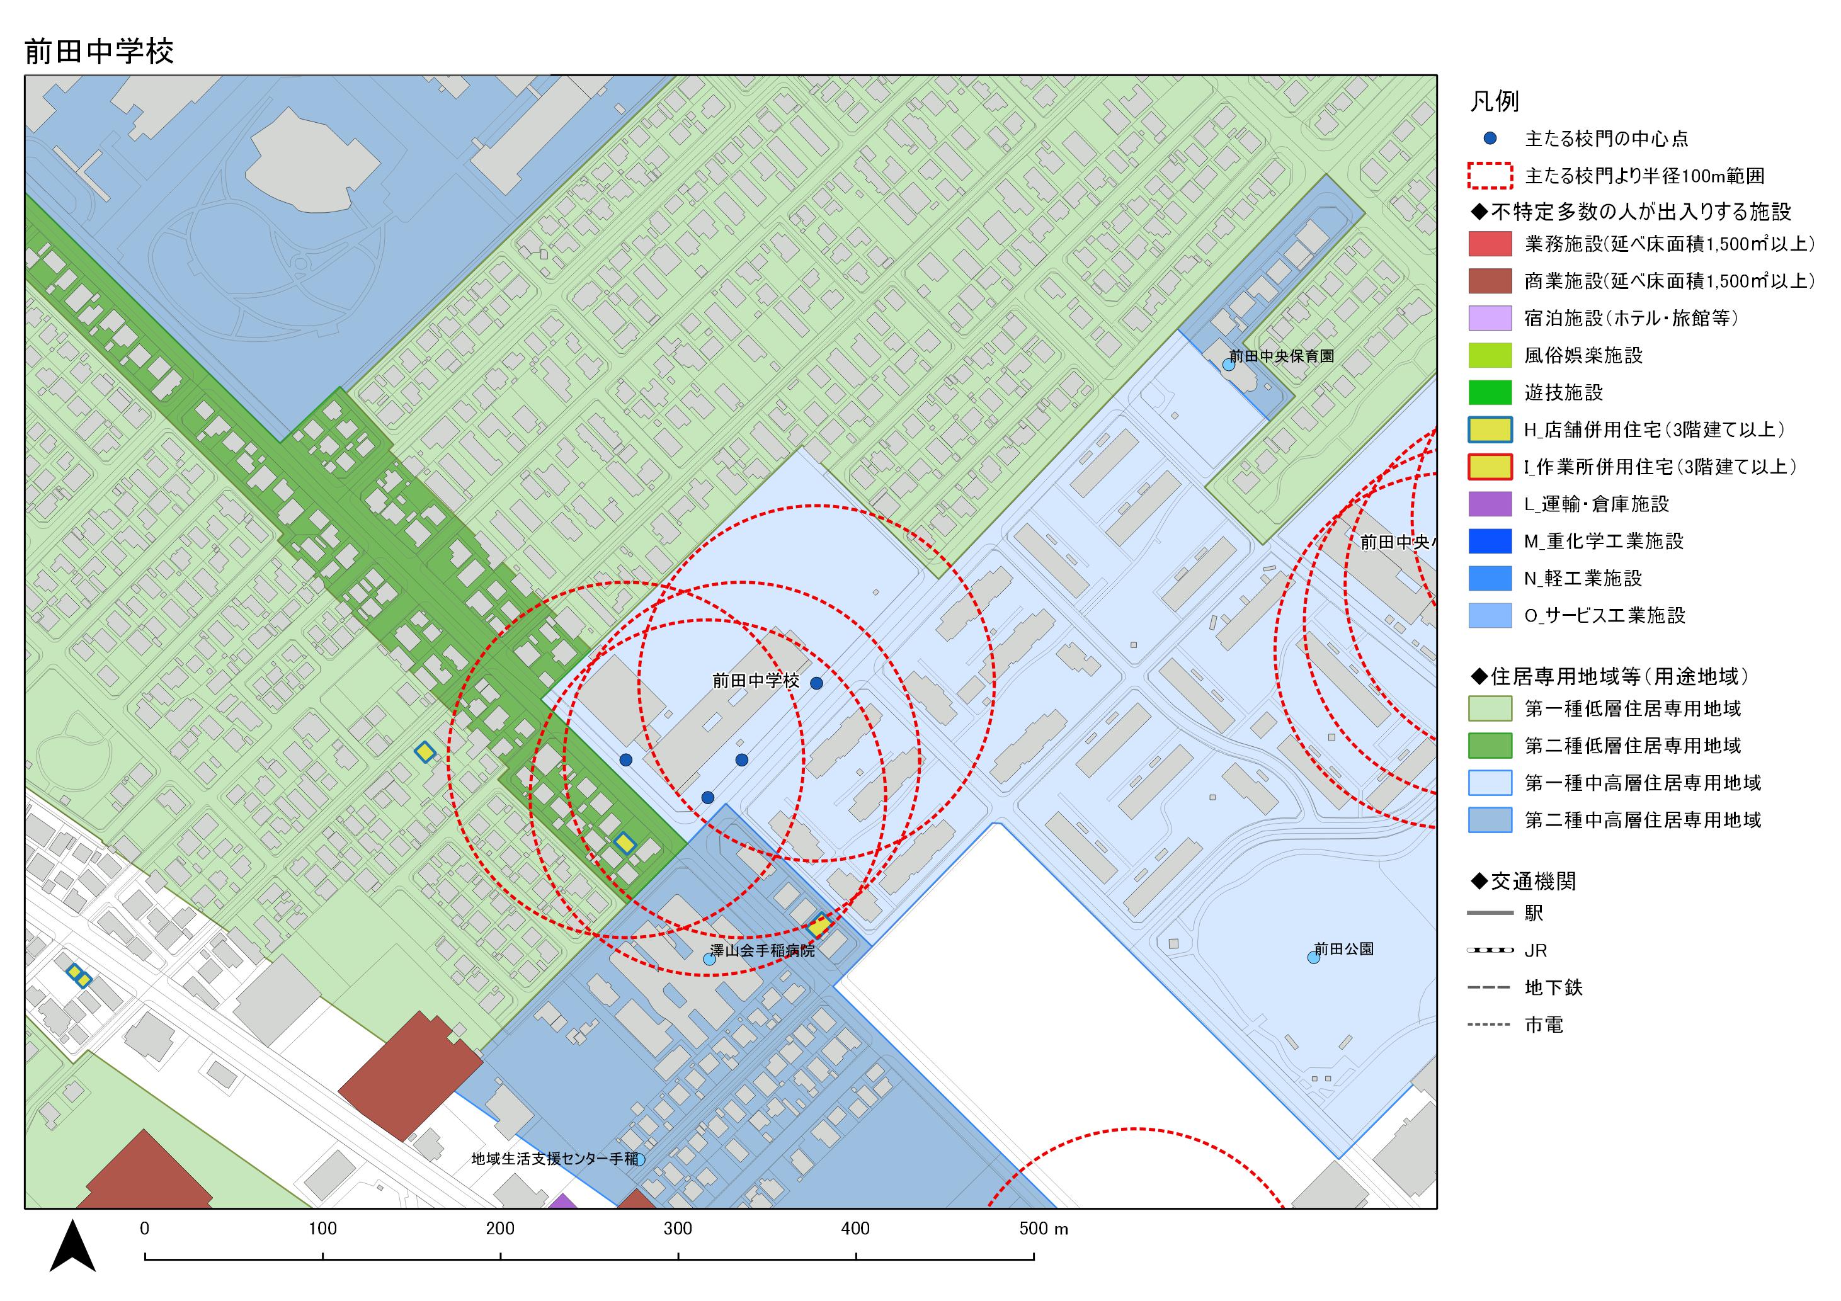Click the legend heading 凡例
This screenshot has height=1301, width=1841.
[1495, 101]
